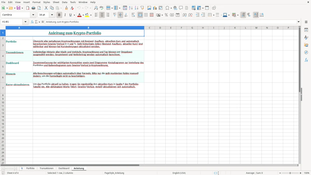Open the Background Color palette dropdown arrow

pyautogui.click(x=91, y=15)
